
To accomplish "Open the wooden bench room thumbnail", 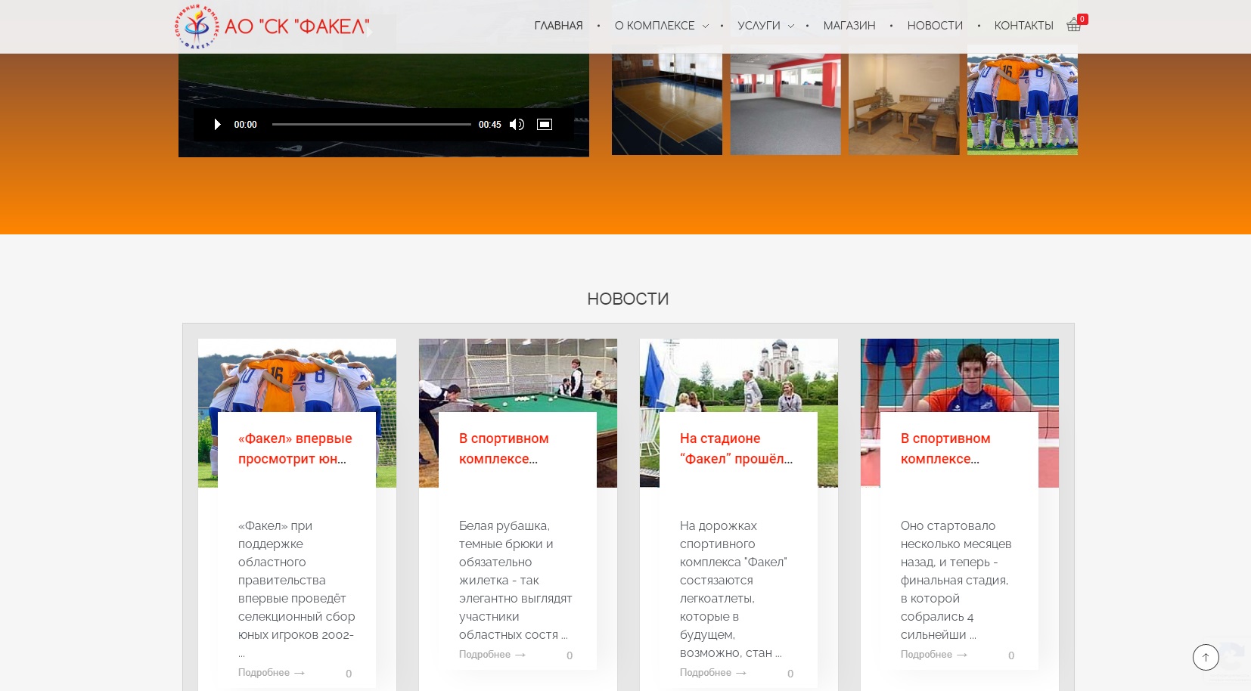I will [x=904, y=100].
